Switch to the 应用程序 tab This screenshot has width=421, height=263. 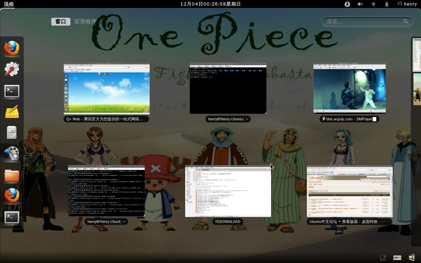pos(85,22)
